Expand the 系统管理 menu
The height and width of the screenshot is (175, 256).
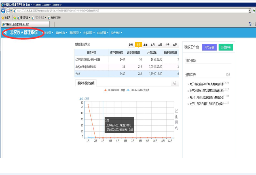(48, 33)
